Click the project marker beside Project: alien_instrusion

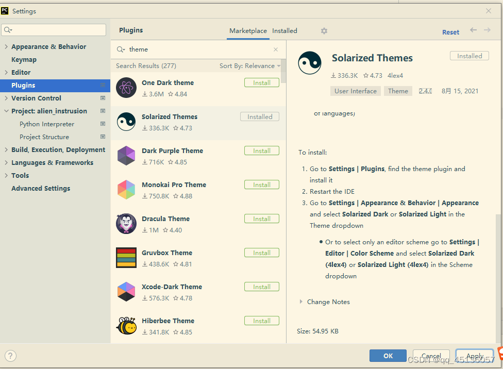[x=103, y=111]
